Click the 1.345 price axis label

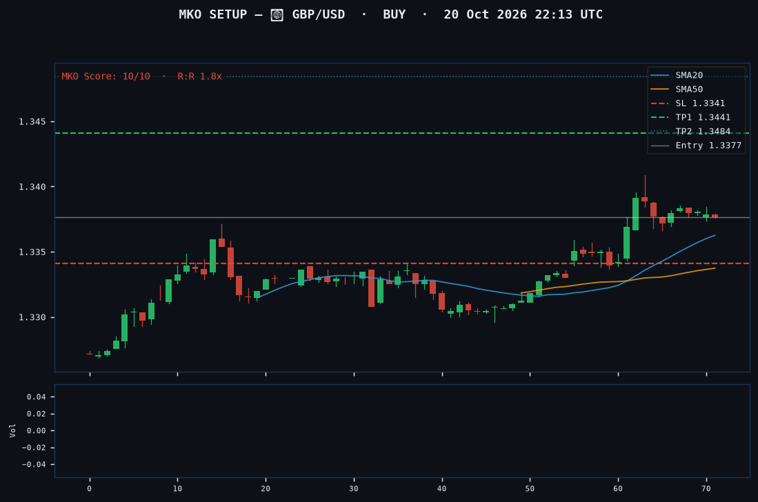(32, 122)
